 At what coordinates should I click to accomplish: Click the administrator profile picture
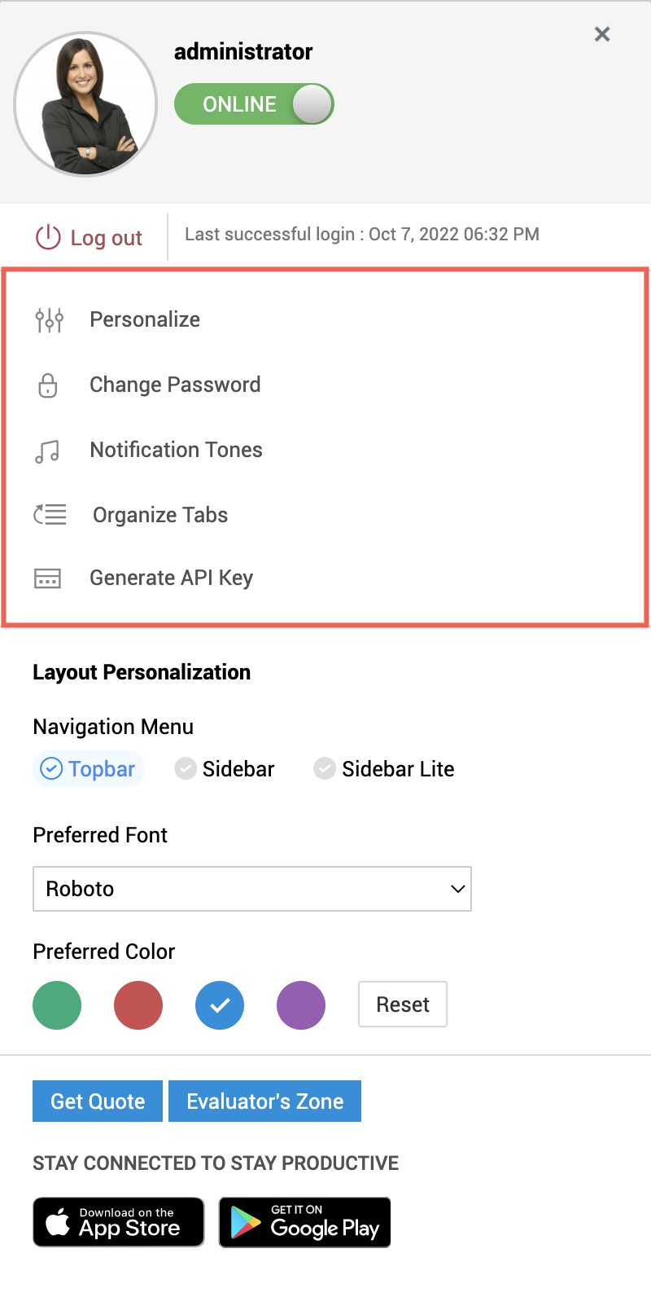pos(85,104)
